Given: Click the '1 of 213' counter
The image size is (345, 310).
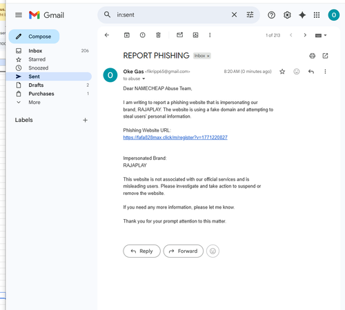Looking at the screenshot, I should pyautogui.click(x=273, y=35).
